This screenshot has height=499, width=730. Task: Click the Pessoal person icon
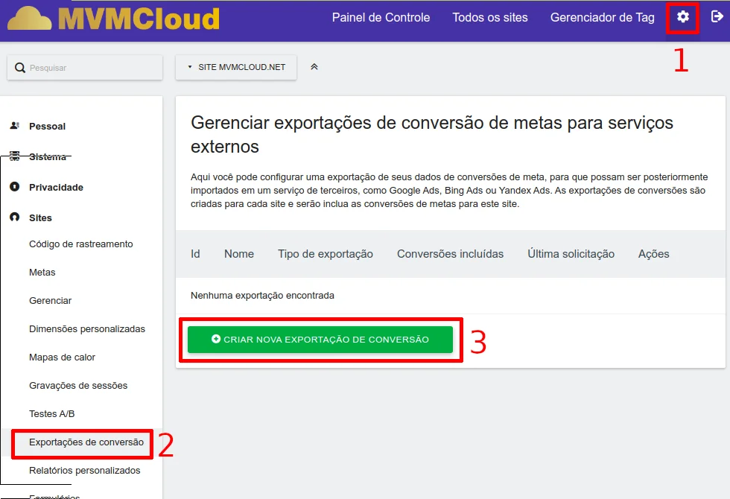[14, 126]
